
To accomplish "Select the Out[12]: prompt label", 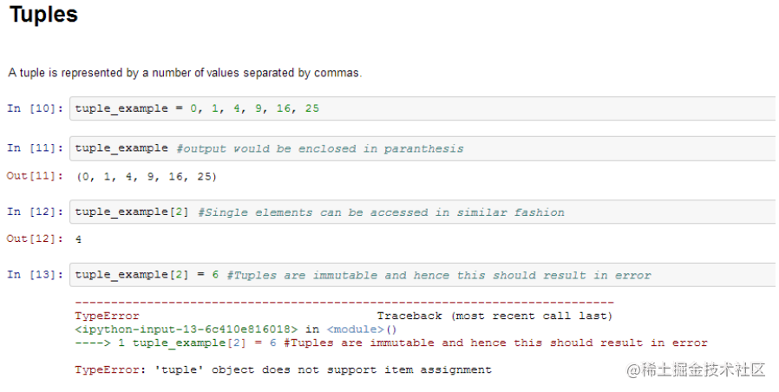I will pos(35,239).
